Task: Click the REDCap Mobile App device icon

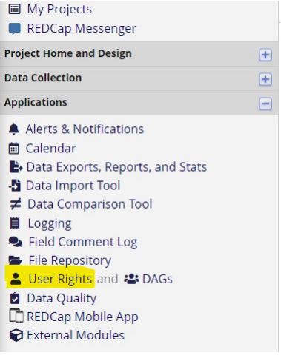Action: (16, 317)
